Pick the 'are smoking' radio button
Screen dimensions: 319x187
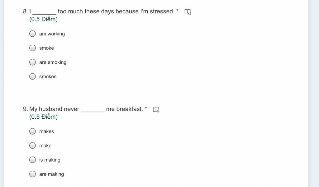(x=32, y=62)
